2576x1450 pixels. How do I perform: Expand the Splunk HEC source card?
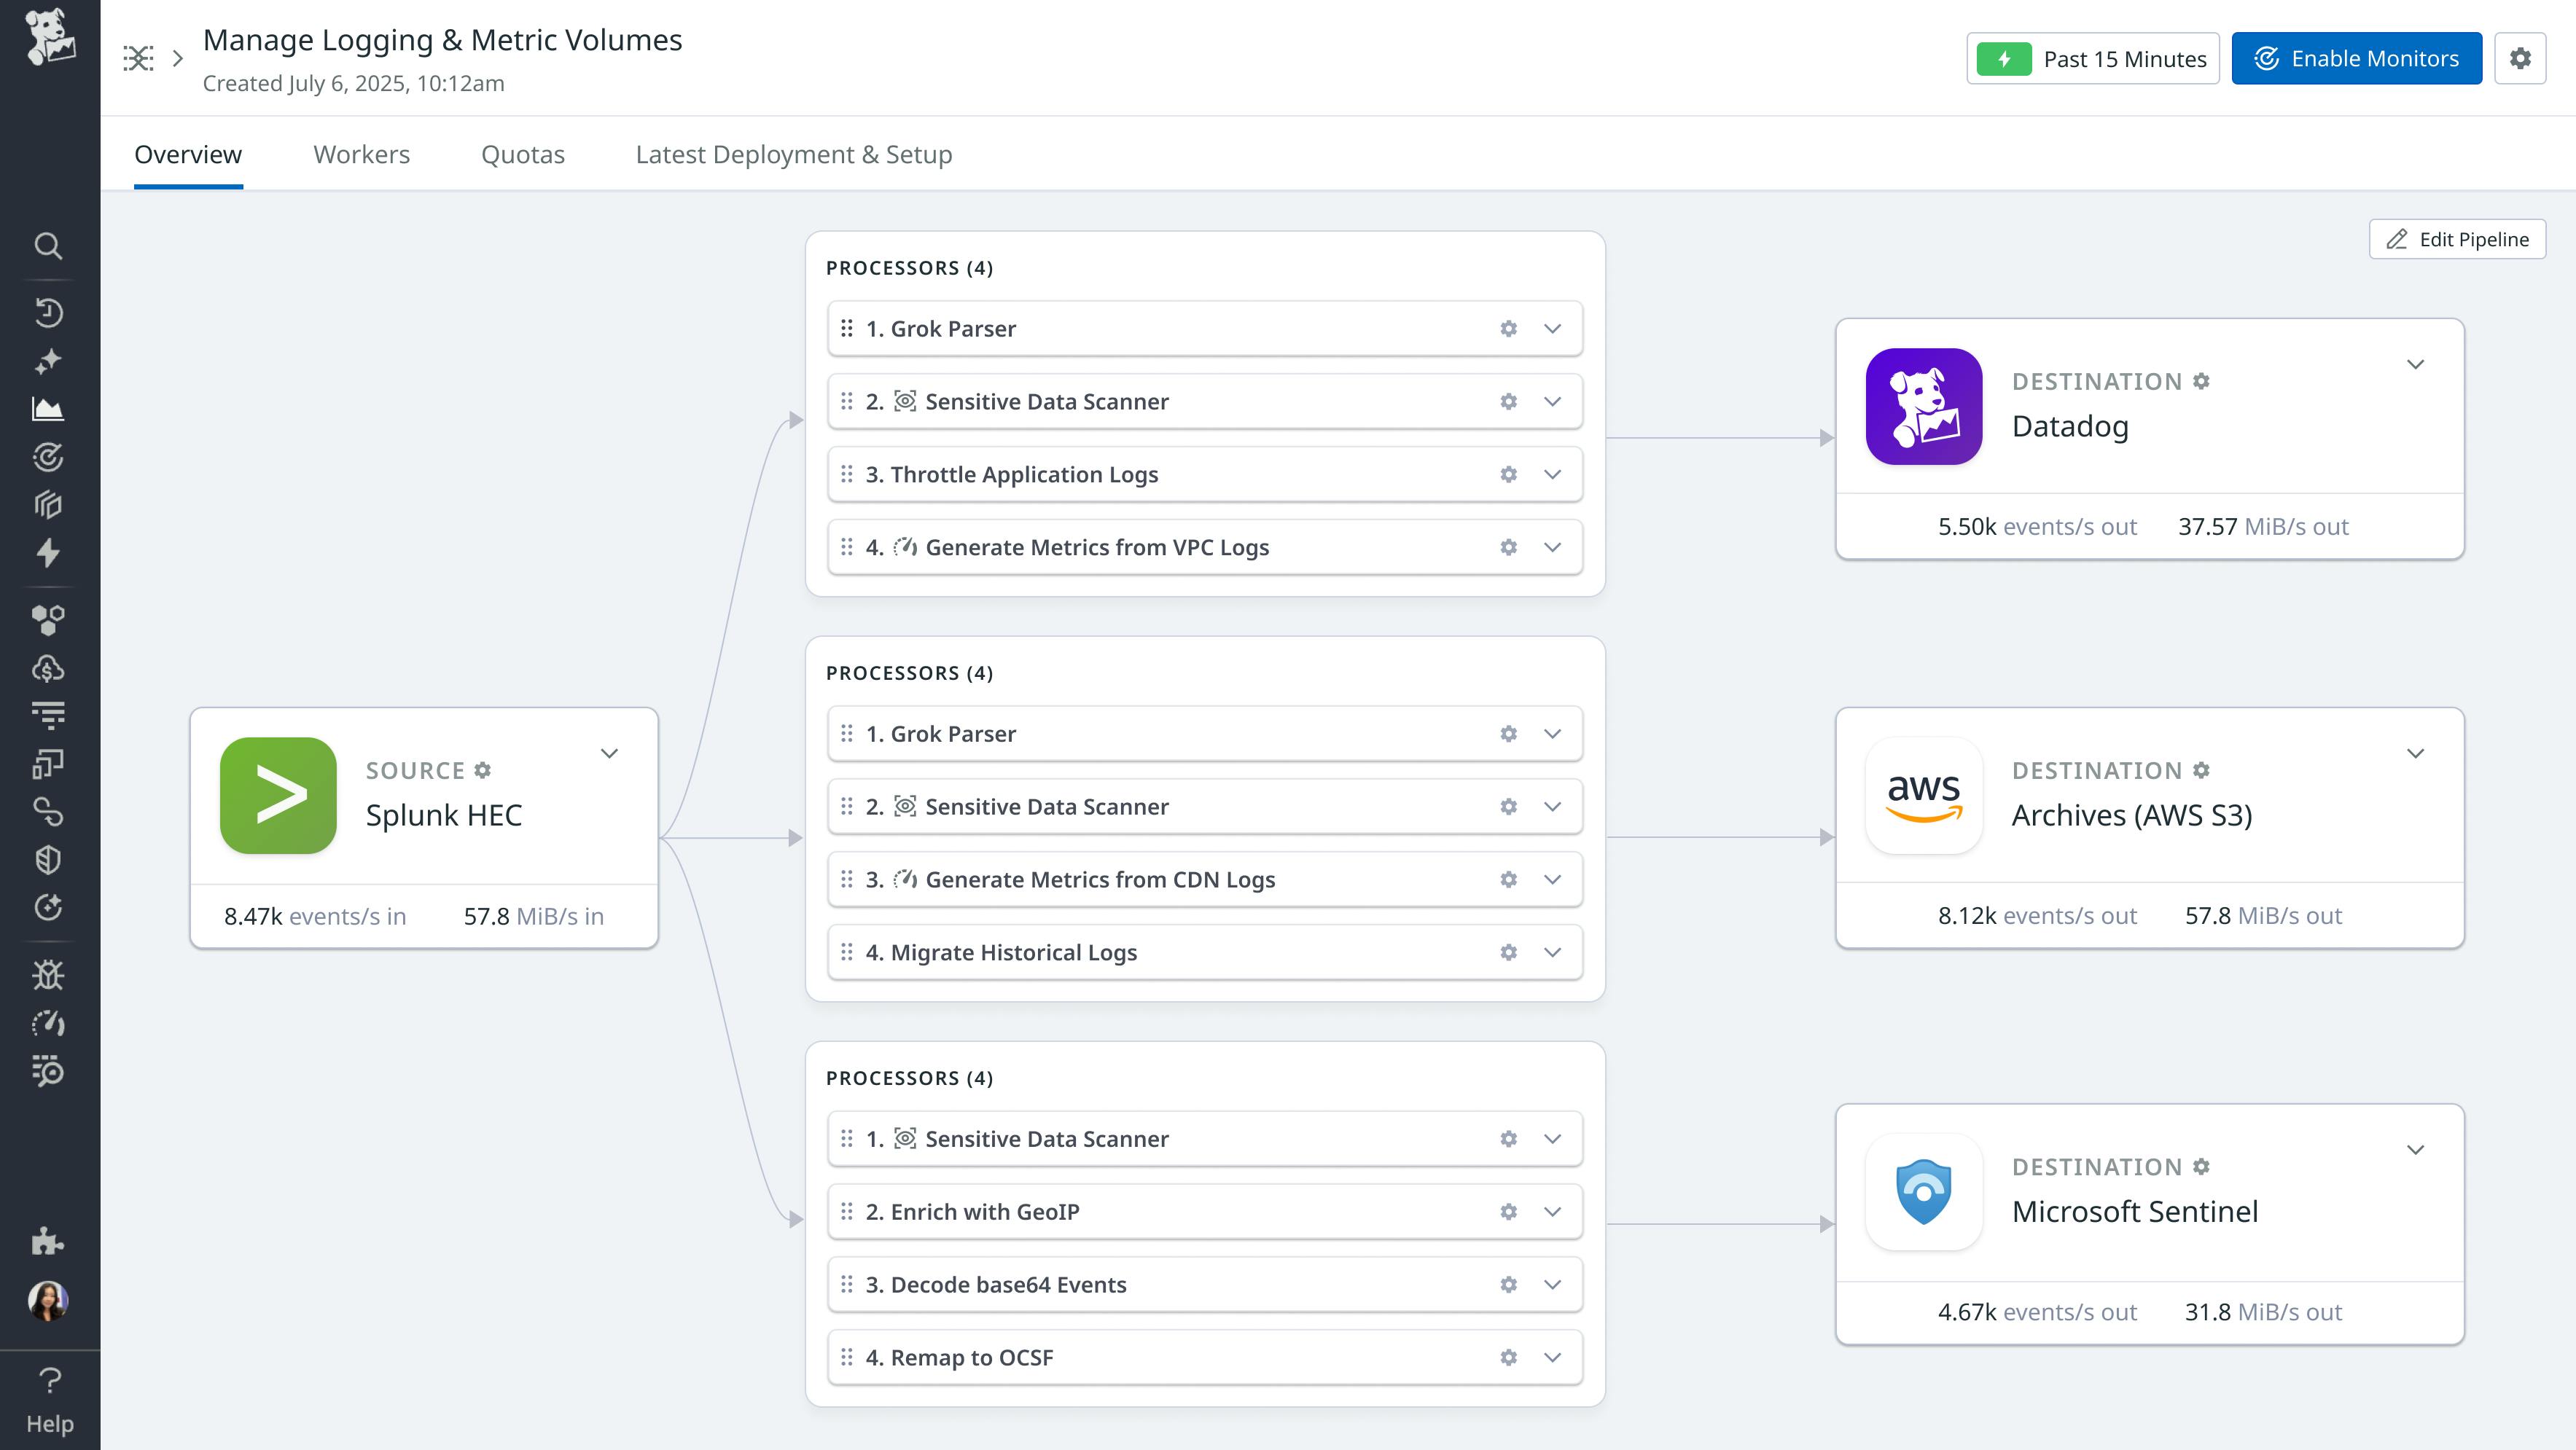pos(609,753)
